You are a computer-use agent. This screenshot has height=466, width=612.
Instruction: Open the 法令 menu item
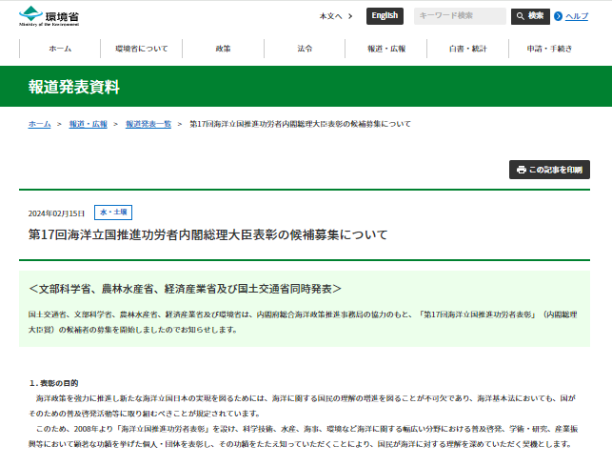pyautogui.click(x=305, y=49)
